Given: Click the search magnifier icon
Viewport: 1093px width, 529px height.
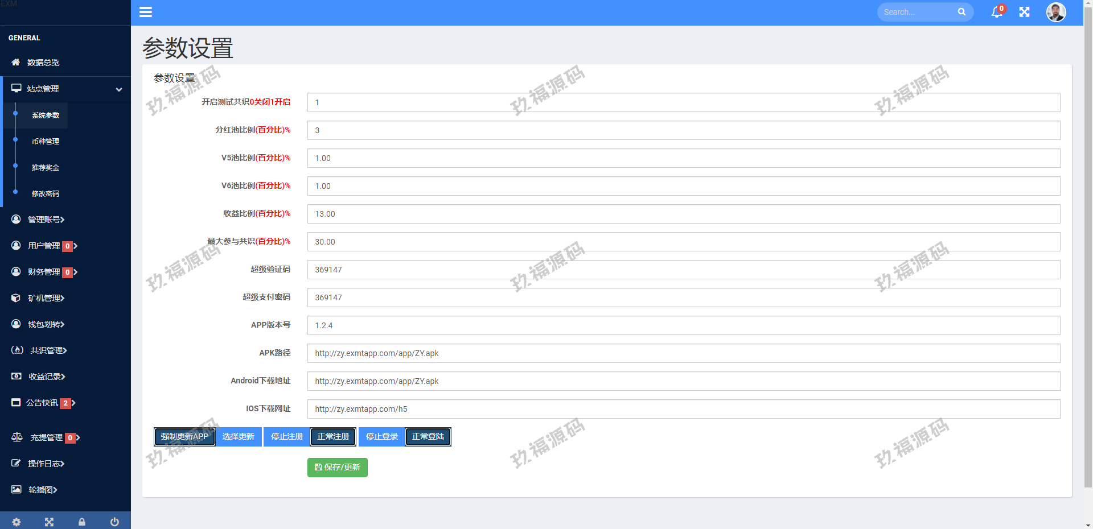Looking at the screenshot, I should coord(961,12).
